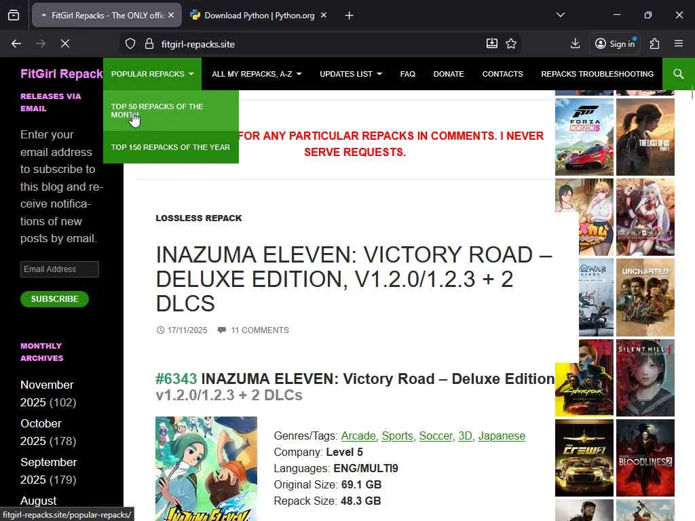Open FitGirl Repacks site title
This screenshot has width=695, height=521.
tap(62, 73)
